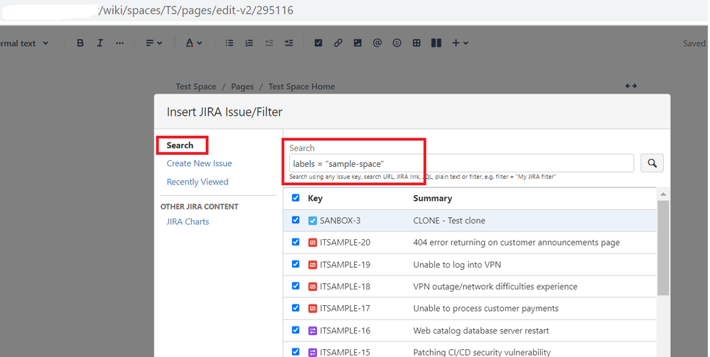The image size is (710, 357).
Task: Go to Test Space Home breadcrumb
Action: point(301,87)
